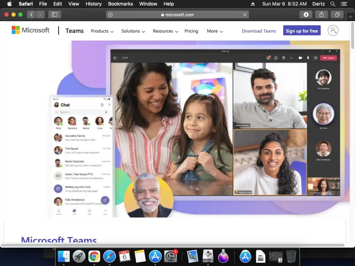The image size is (355, 266).
Task: Open the account sign-in avatar icon
Action: [x=333, y=30]
